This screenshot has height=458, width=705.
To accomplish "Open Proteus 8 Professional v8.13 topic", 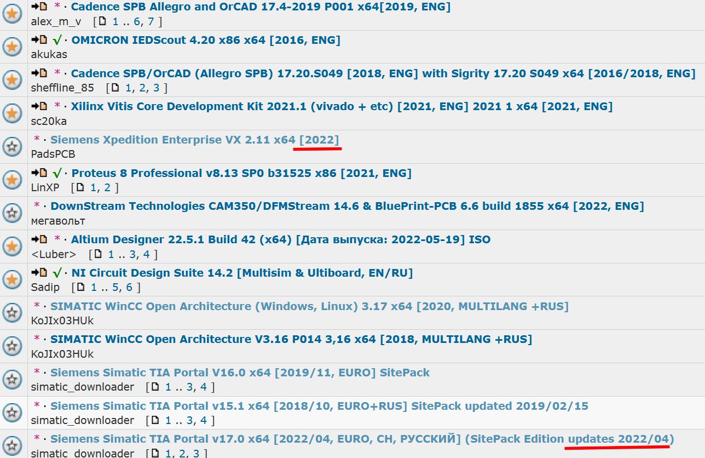I will [x=241, y=173].
